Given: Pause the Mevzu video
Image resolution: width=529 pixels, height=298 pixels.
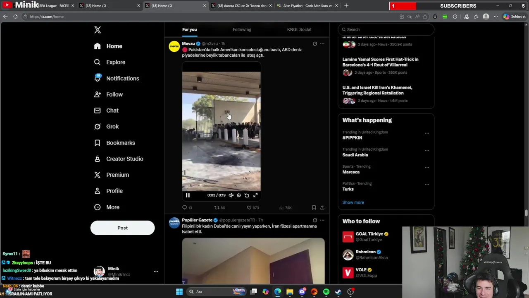Looking at the screenshot, I should (x=188, y=195).
